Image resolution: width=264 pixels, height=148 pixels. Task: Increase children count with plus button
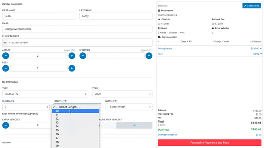[149, 56]
